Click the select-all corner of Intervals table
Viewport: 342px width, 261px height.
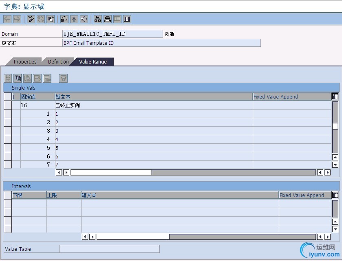coord(8,195)
